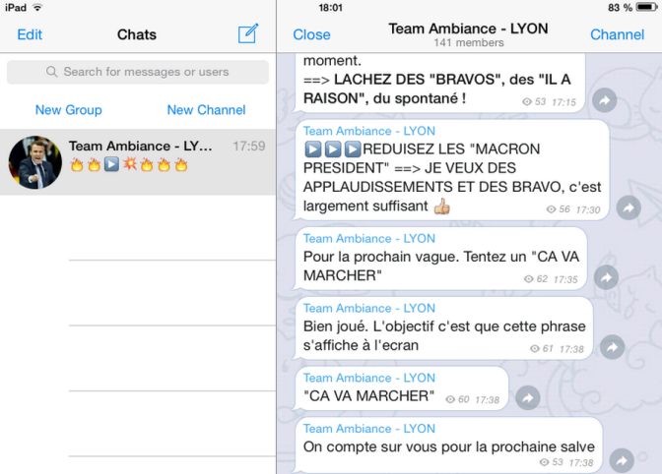The image size is (662, 474).
Task: Tap the emoji preview line in chat row
Action: tap(128, 164)
